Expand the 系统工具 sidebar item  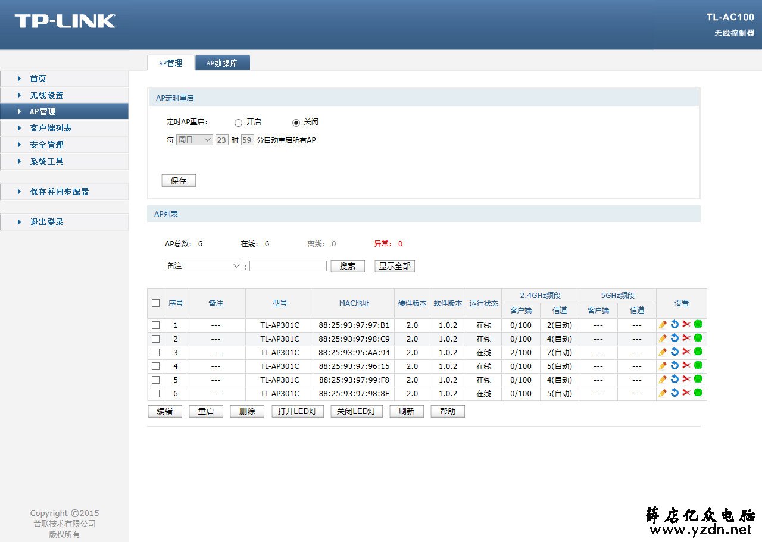(64, 161)
